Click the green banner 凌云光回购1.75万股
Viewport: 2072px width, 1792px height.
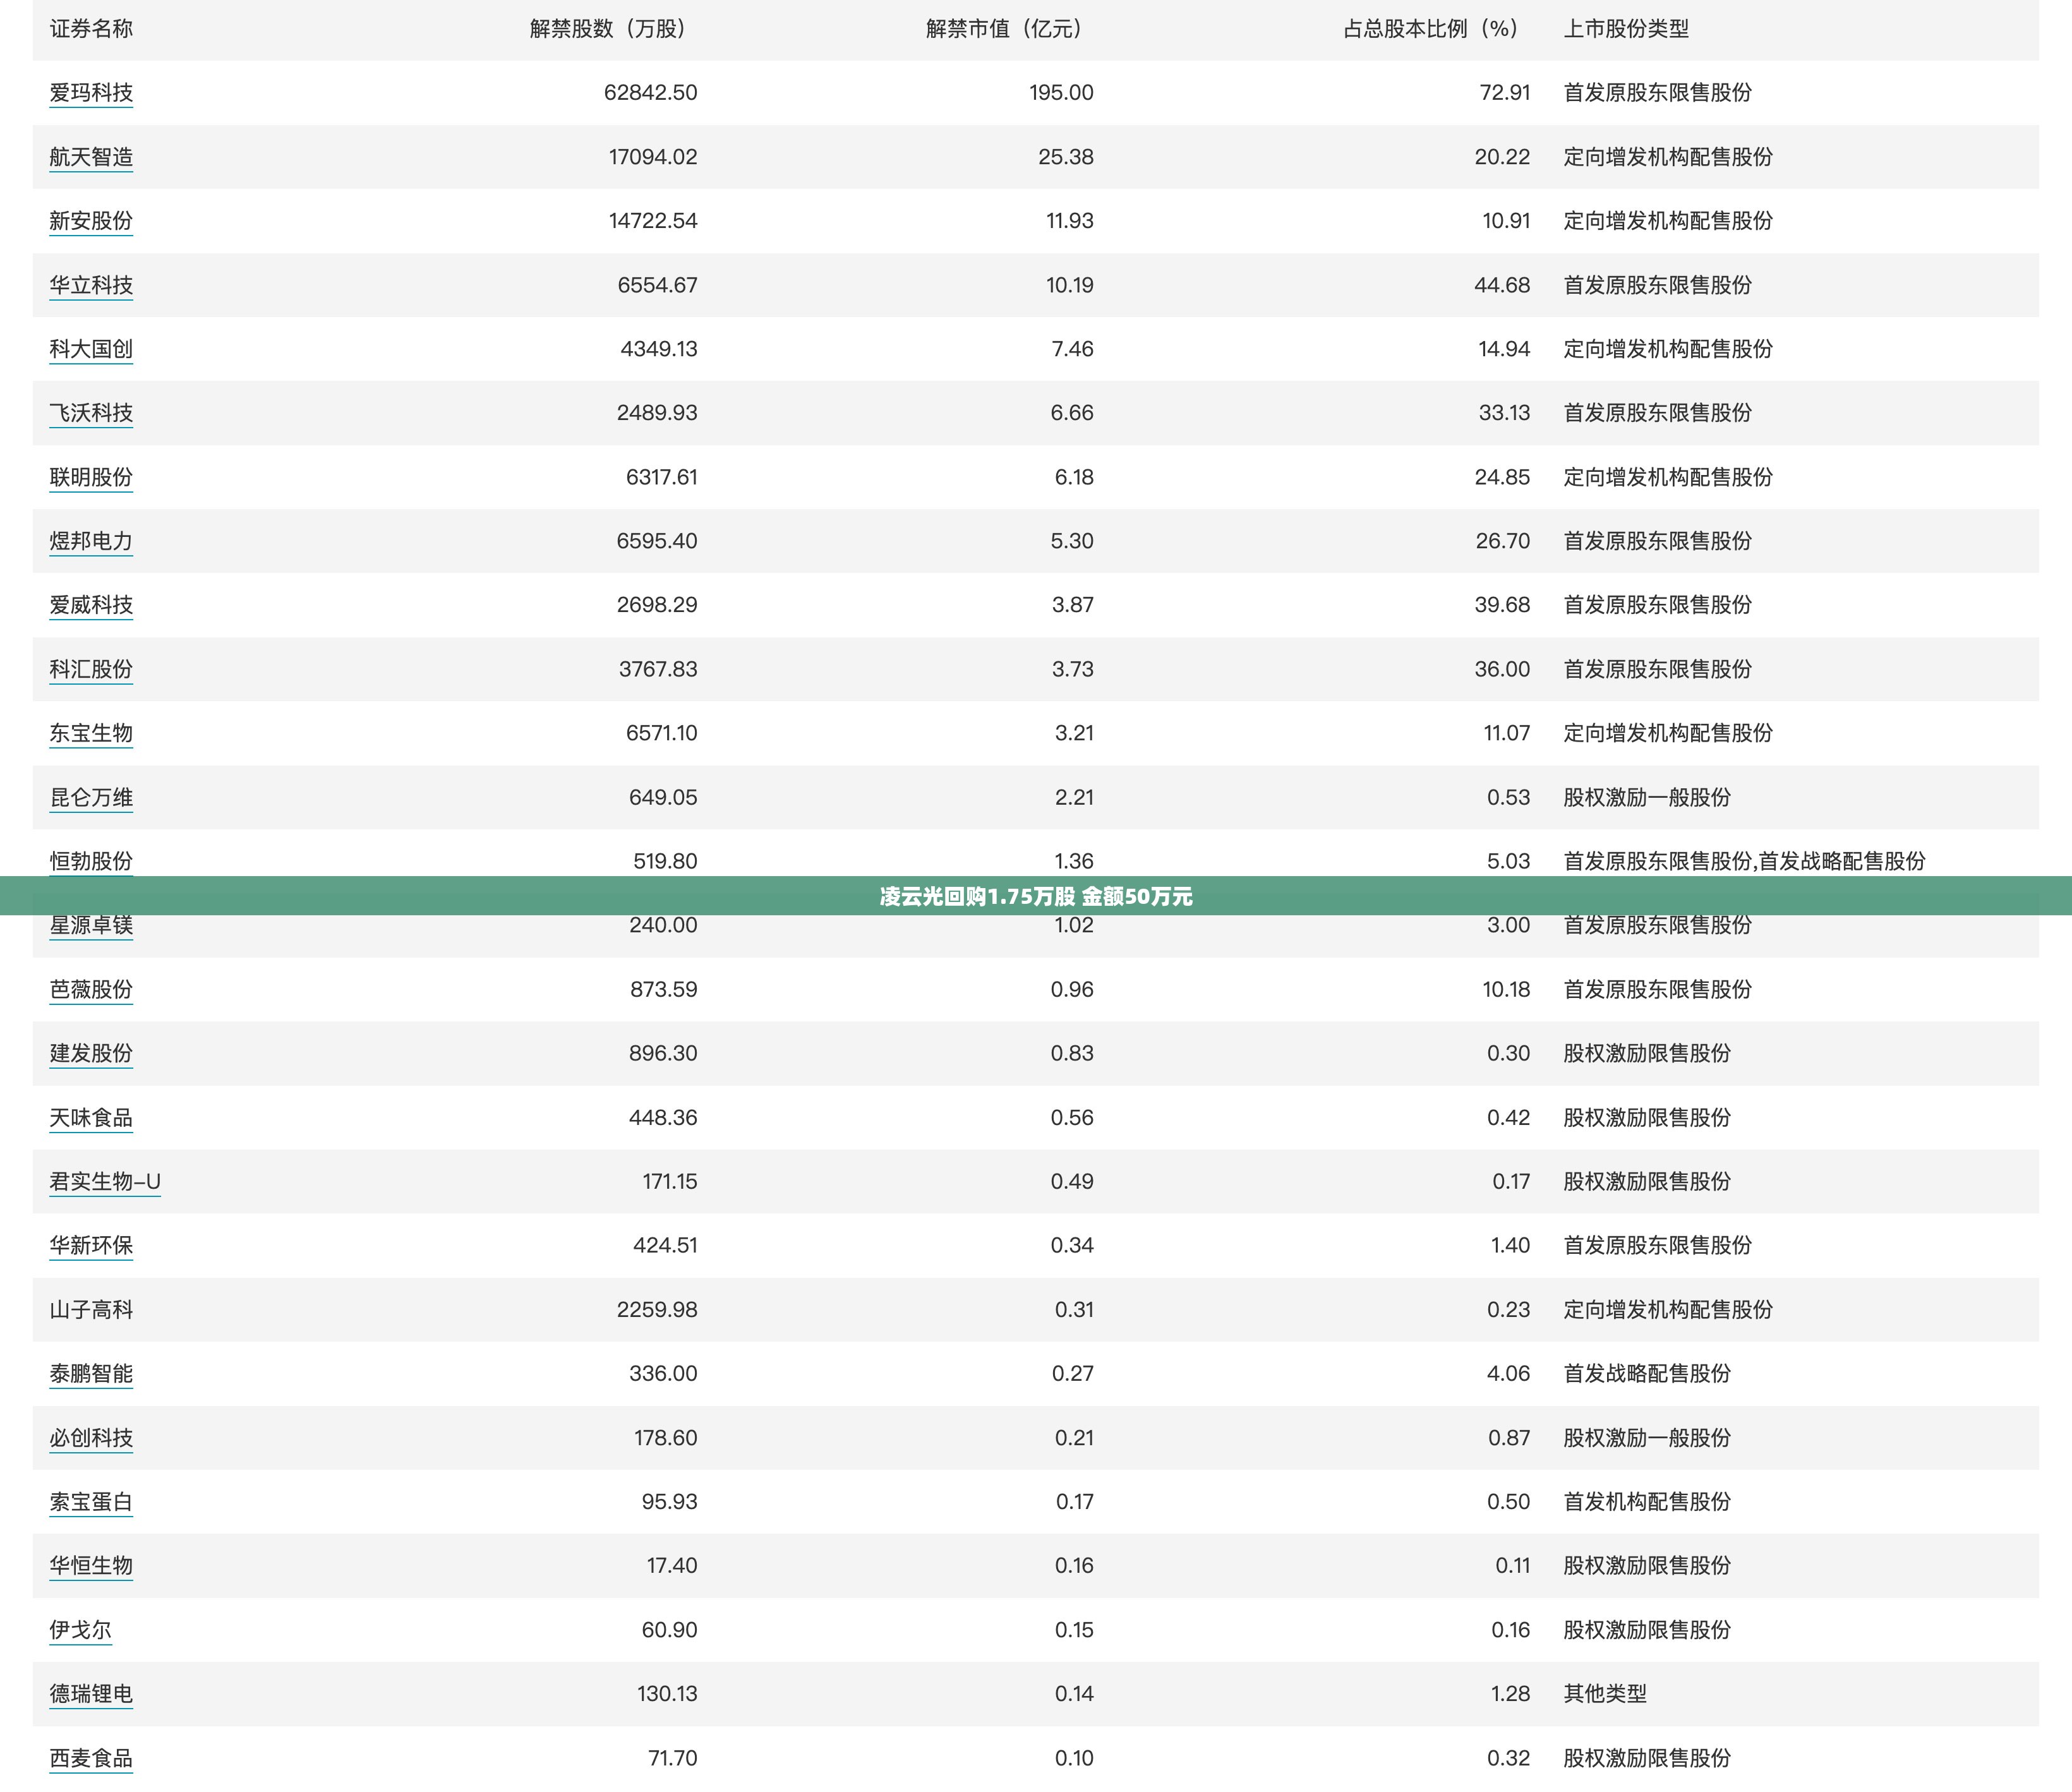pyautogui.click(x=1036, y=896)
